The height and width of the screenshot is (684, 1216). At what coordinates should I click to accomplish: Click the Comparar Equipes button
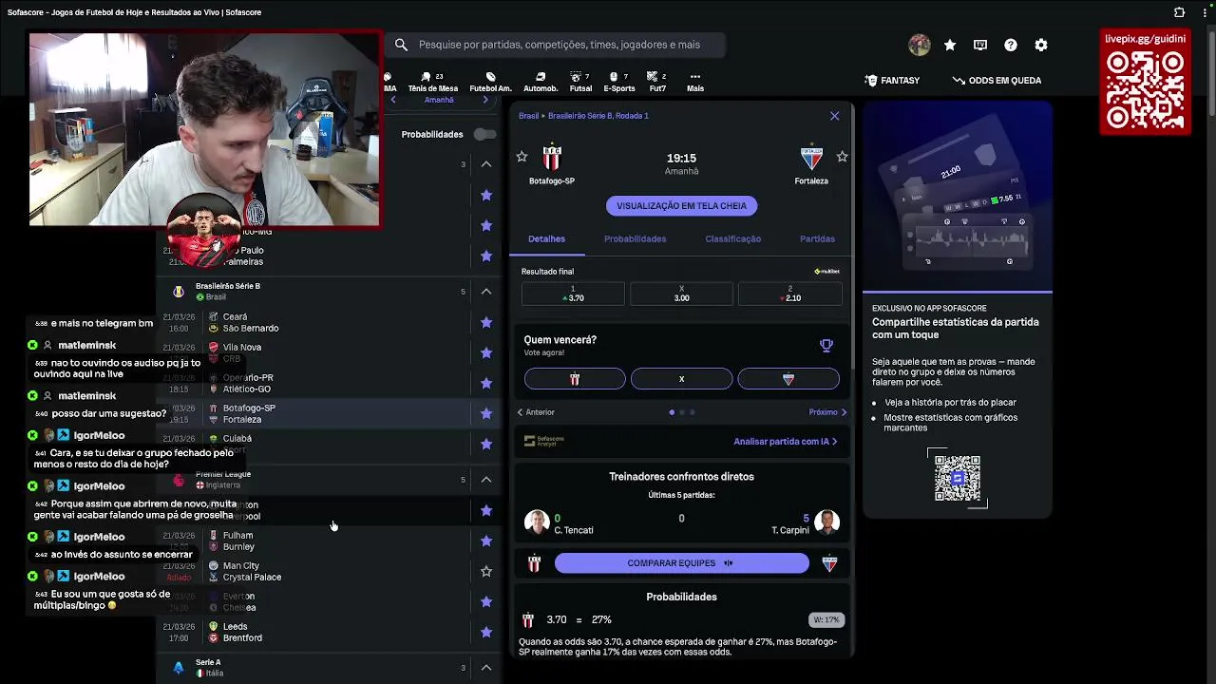point(681,563)
